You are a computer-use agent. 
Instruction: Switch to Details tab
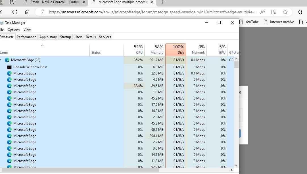pos(91,37)
